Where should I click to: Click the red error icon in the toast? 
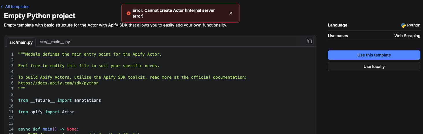click(129, 13)
